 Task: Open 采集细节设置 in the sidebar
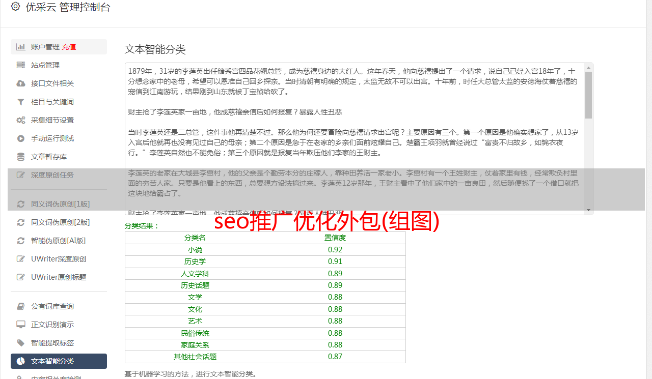[59, 120]
